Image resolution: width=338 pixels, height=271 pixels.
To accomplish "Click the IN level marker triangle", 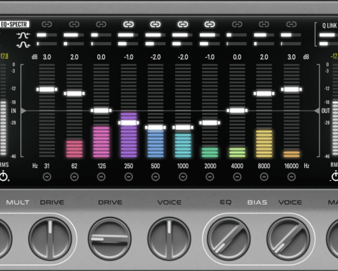I will 23,110.
